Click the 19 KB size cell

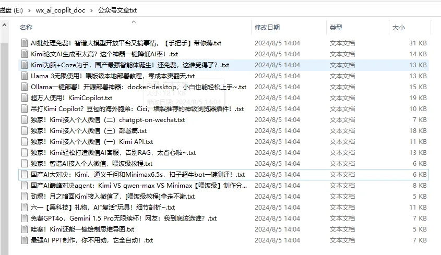(x=418, y=98)
